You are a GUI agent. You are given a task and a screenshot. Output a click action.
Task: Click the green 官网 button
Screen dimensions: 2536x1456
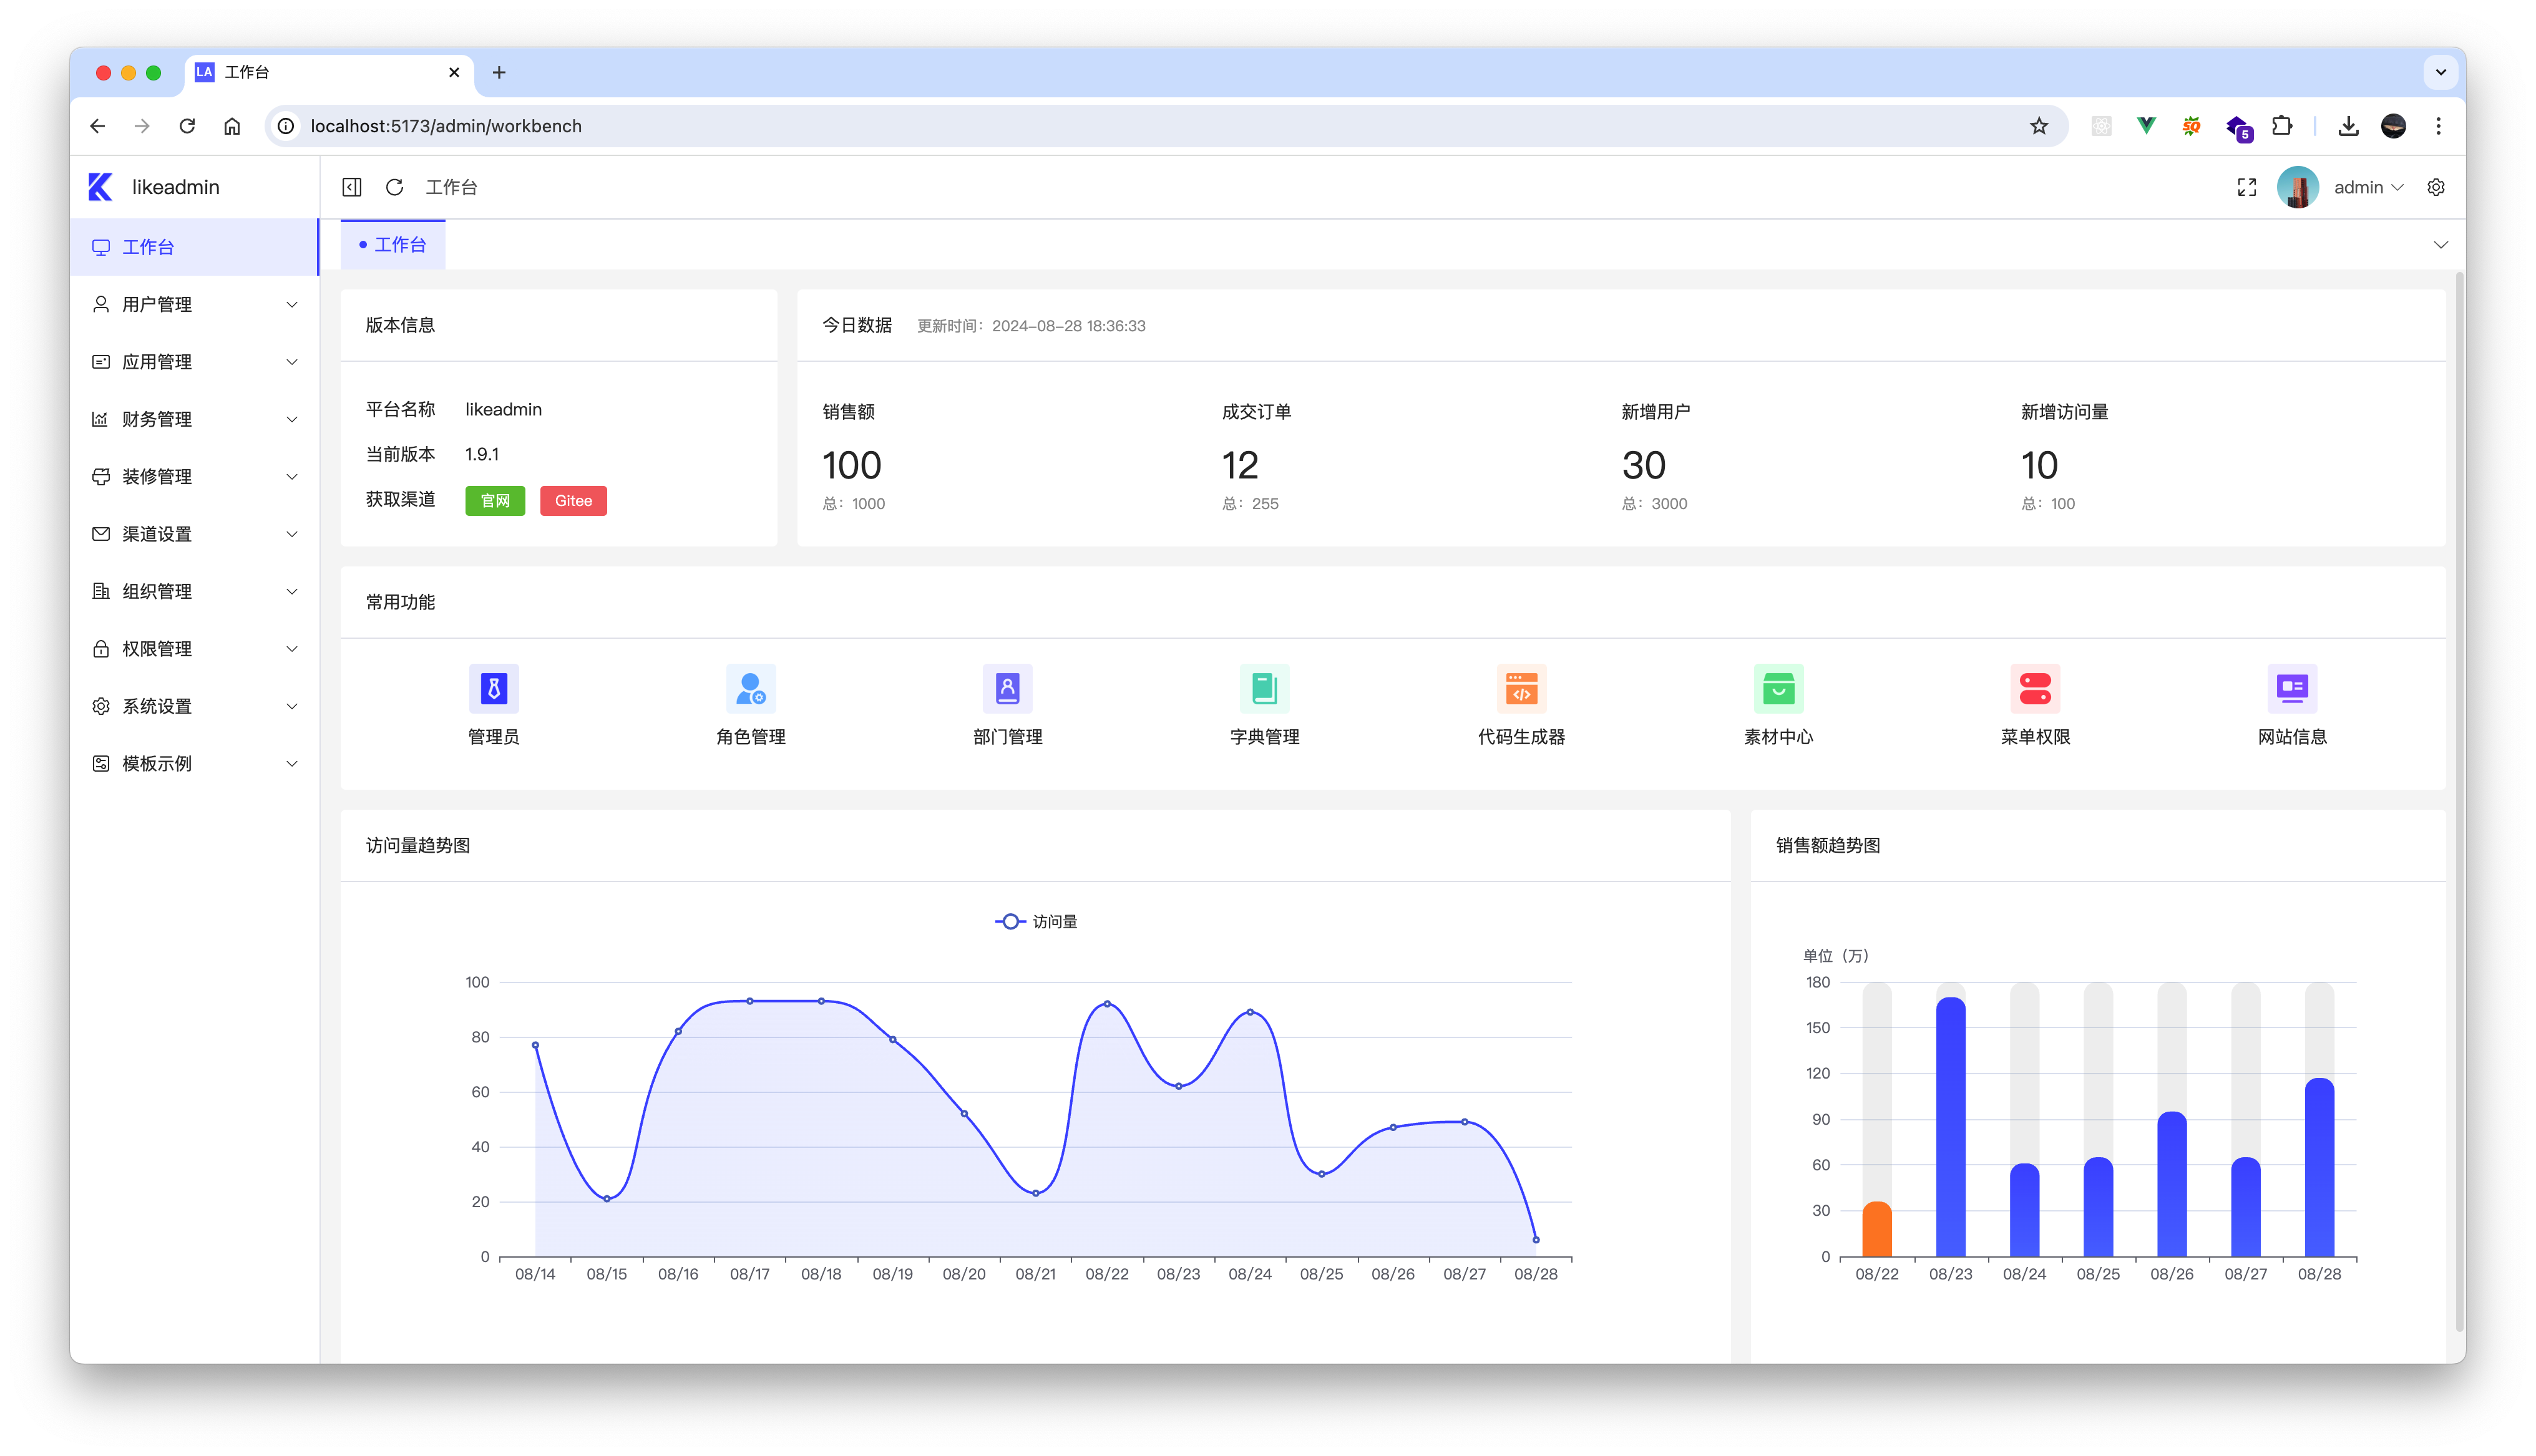pyautogui.click(x=495, y=501)
